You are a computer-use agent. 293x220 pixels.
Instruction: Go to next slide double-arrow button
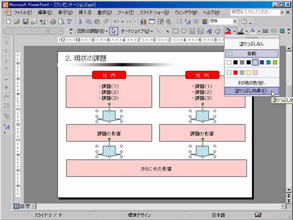[289, 201]
